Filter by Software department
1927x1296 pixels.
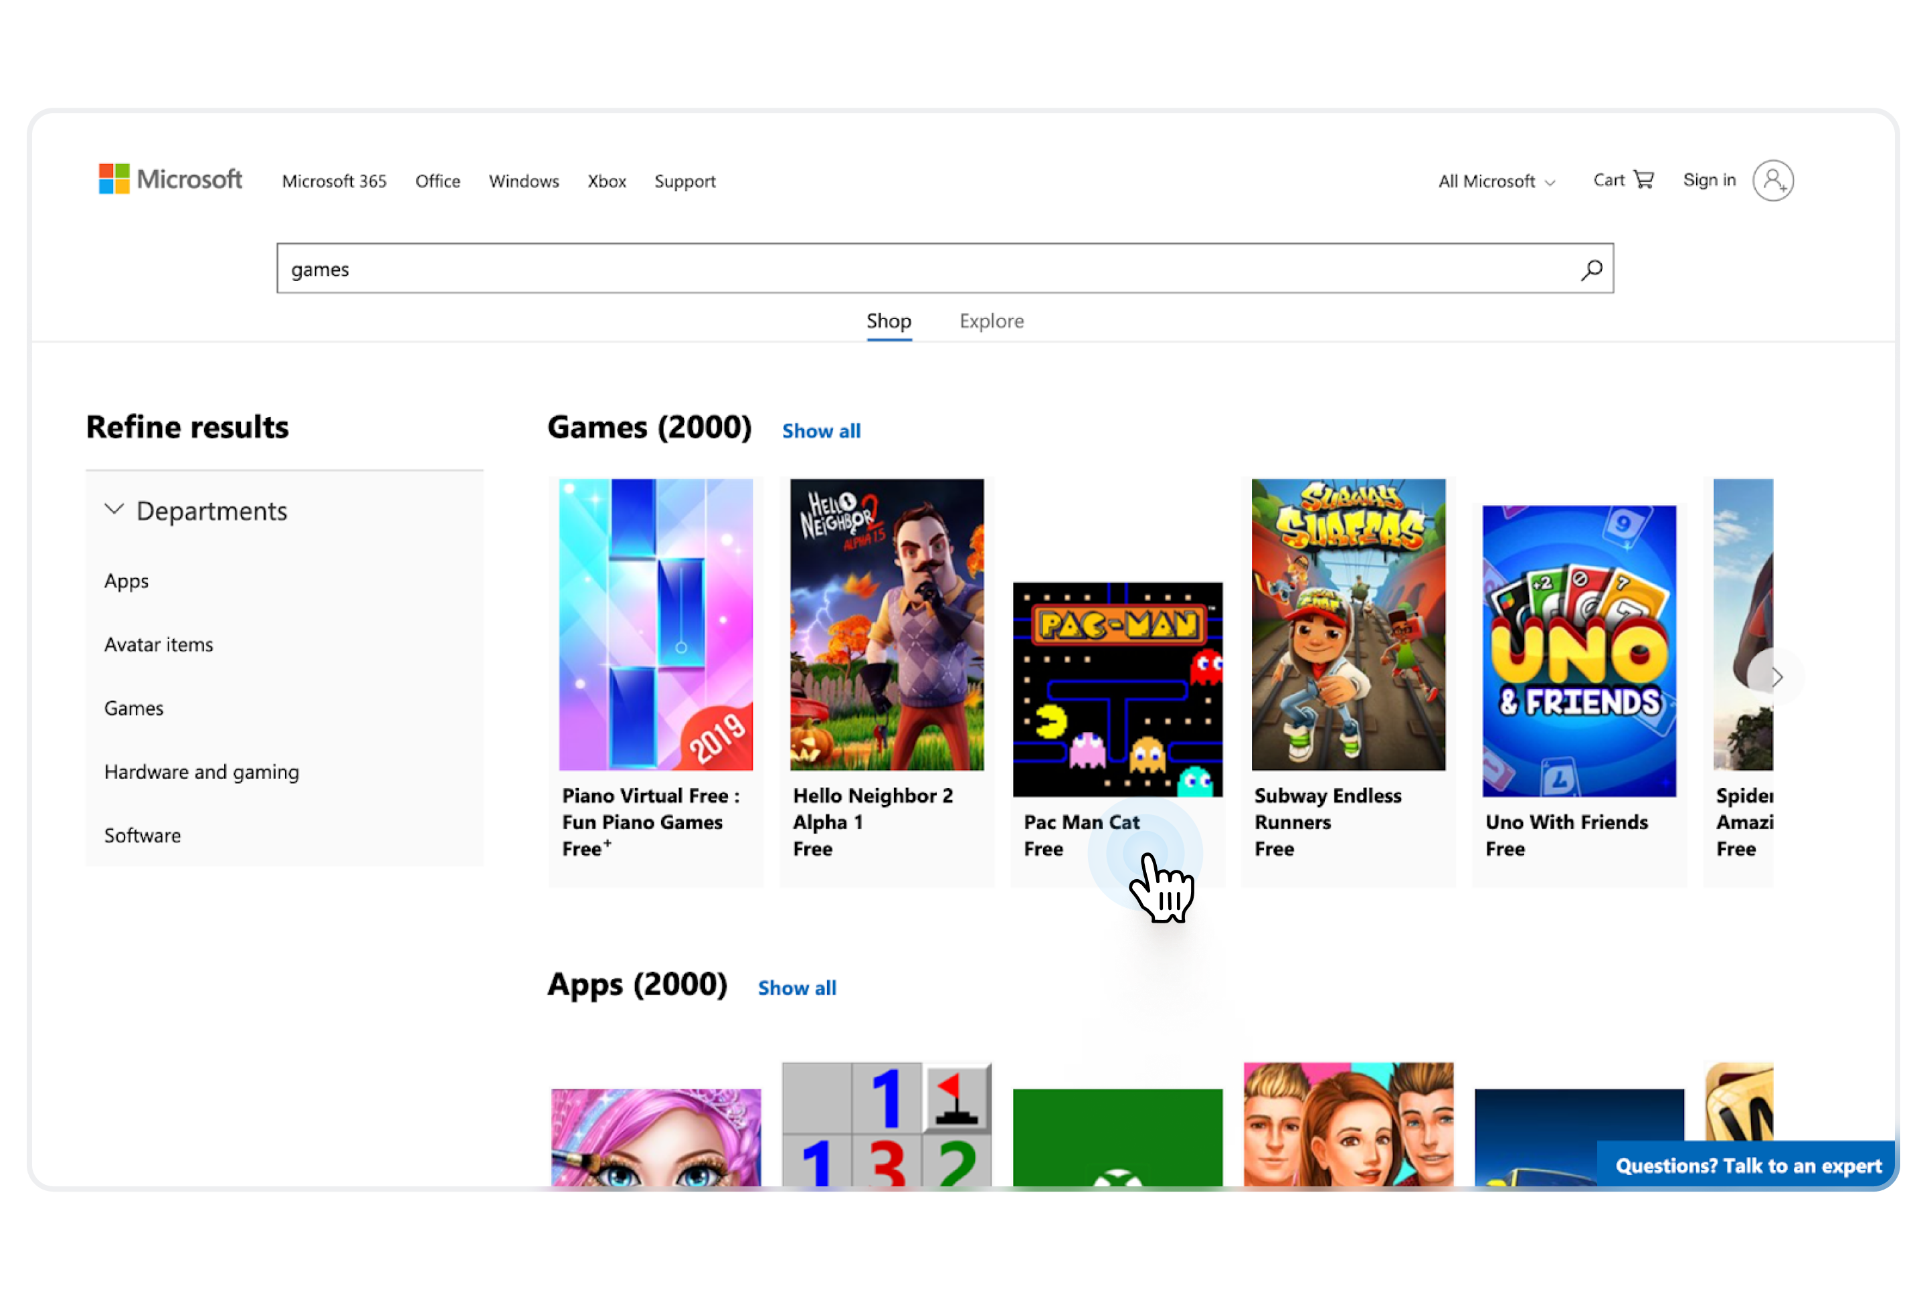pos(142,836)
